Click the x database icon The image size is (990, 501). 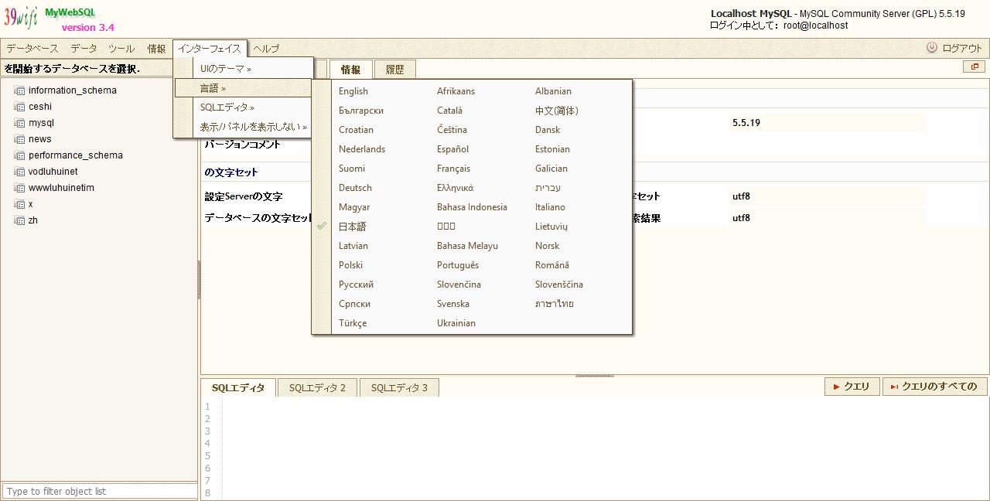[20, 204]
